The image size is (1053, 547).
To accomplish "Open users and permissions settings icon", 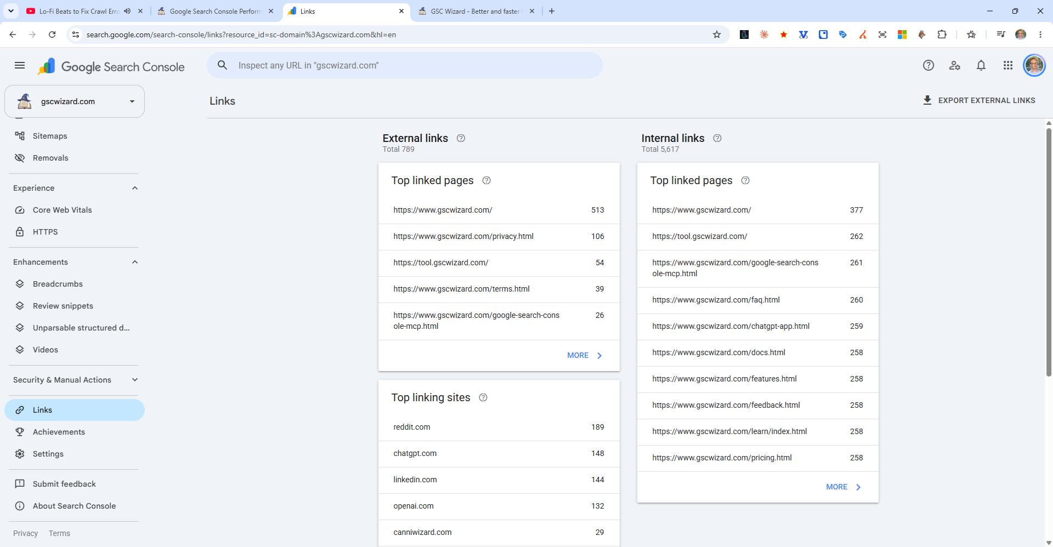I will [x=955, y=66].
